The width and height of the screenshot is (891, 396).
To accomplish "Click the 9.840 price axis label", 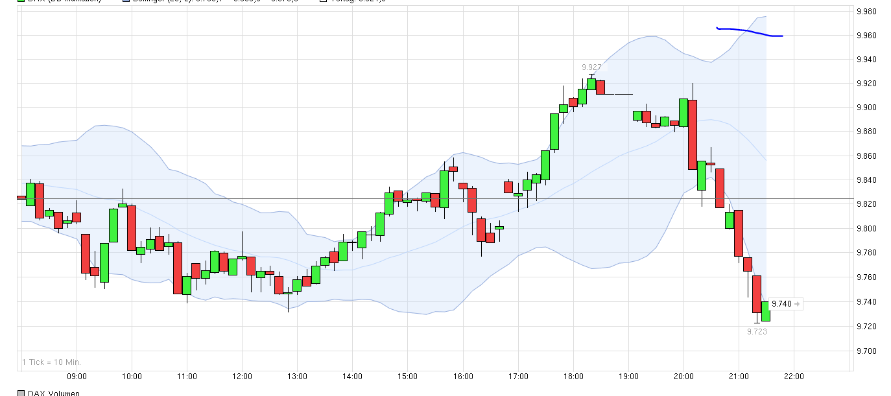I will point(867,181).
